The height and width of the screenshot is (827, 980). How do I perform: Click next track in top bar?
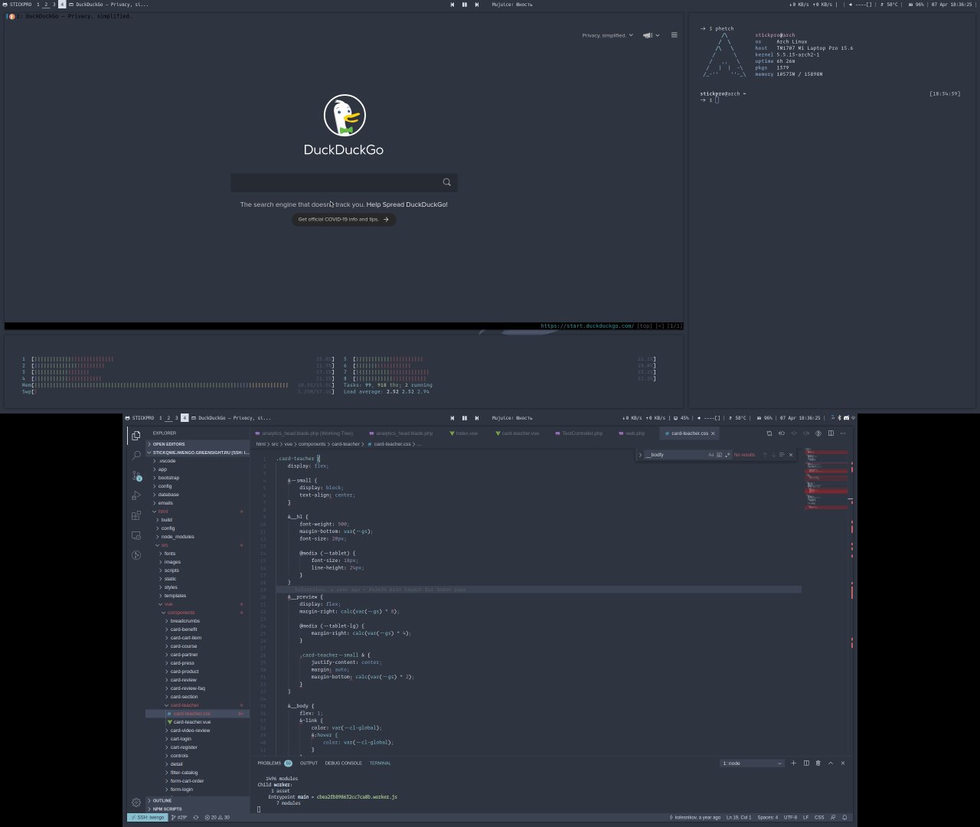476,5
